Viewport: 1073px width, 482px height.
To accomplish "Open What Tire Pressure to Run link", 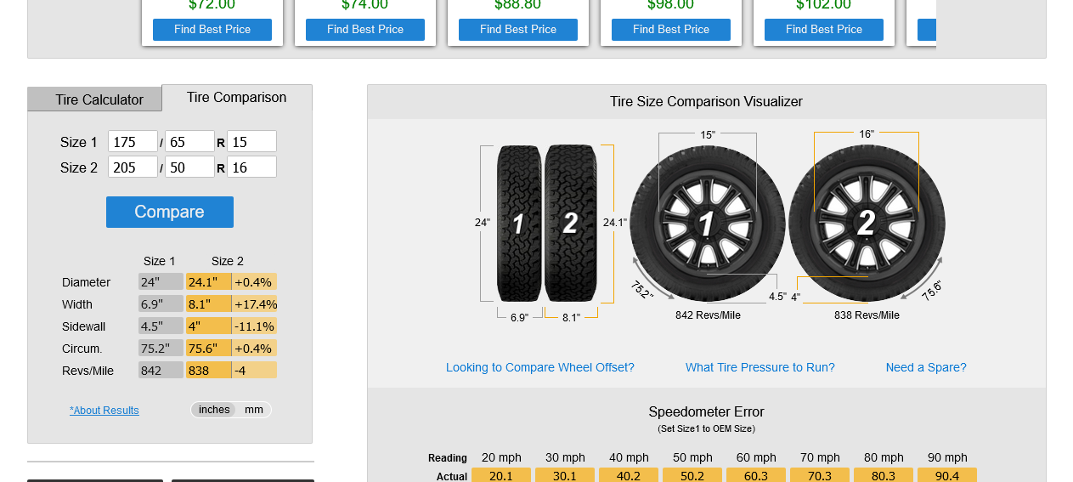I will click(760, 367).
